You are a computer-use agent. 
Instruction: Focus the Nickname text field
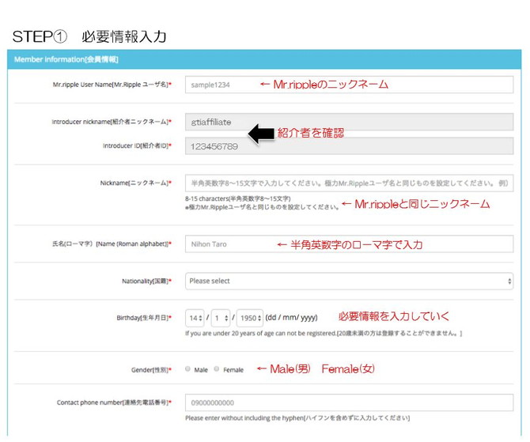coord(348,183)
